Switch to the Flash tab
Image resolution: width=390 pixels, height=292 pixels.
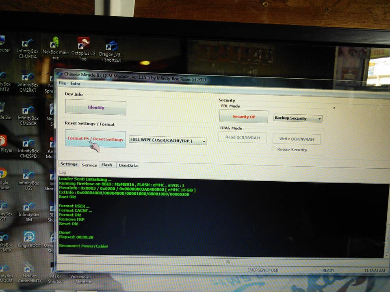(x=107, y=165)
